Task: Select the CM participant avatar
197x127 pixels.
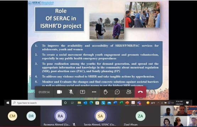Action: pyautogui.click(x=12, y=116)
